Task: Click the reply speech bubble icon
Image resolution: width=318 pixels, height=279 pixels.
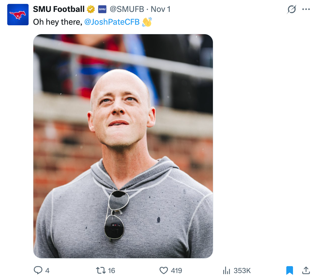Action: tap(38, 270)
